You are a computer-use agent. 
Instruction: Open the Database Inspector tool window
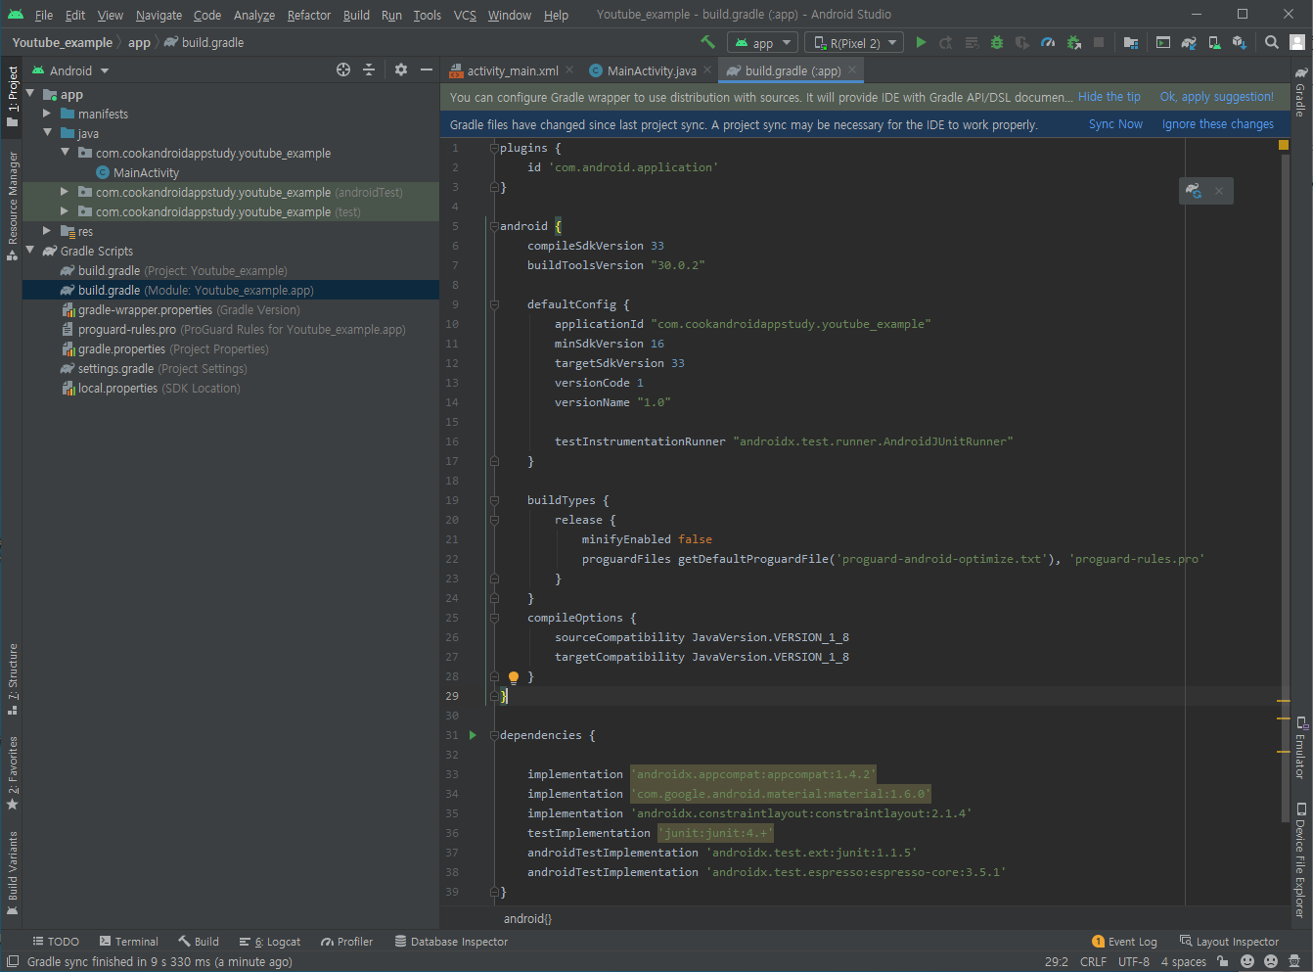451,942
